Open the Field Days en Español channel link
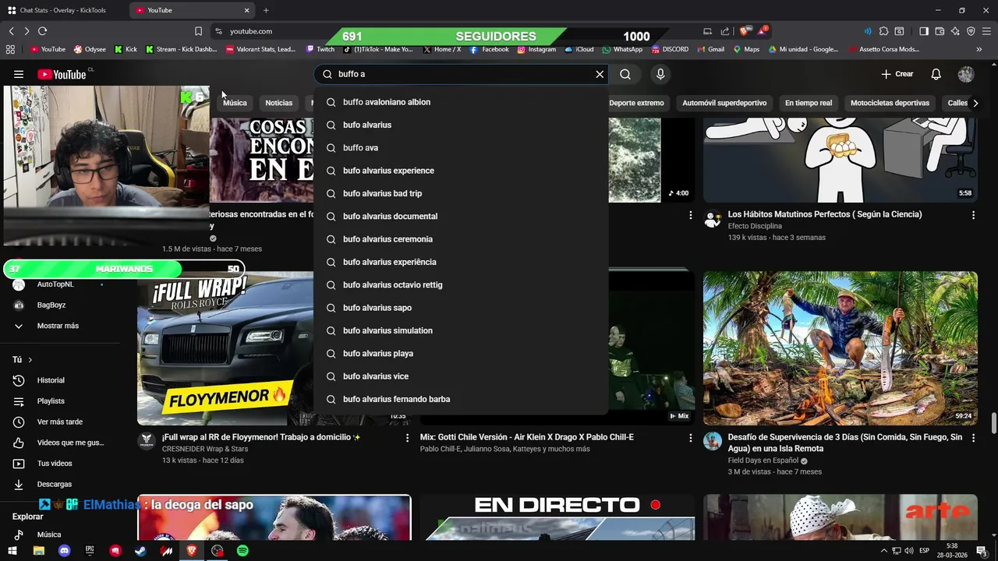Screen dimensions: 998x561 point(763,460)
